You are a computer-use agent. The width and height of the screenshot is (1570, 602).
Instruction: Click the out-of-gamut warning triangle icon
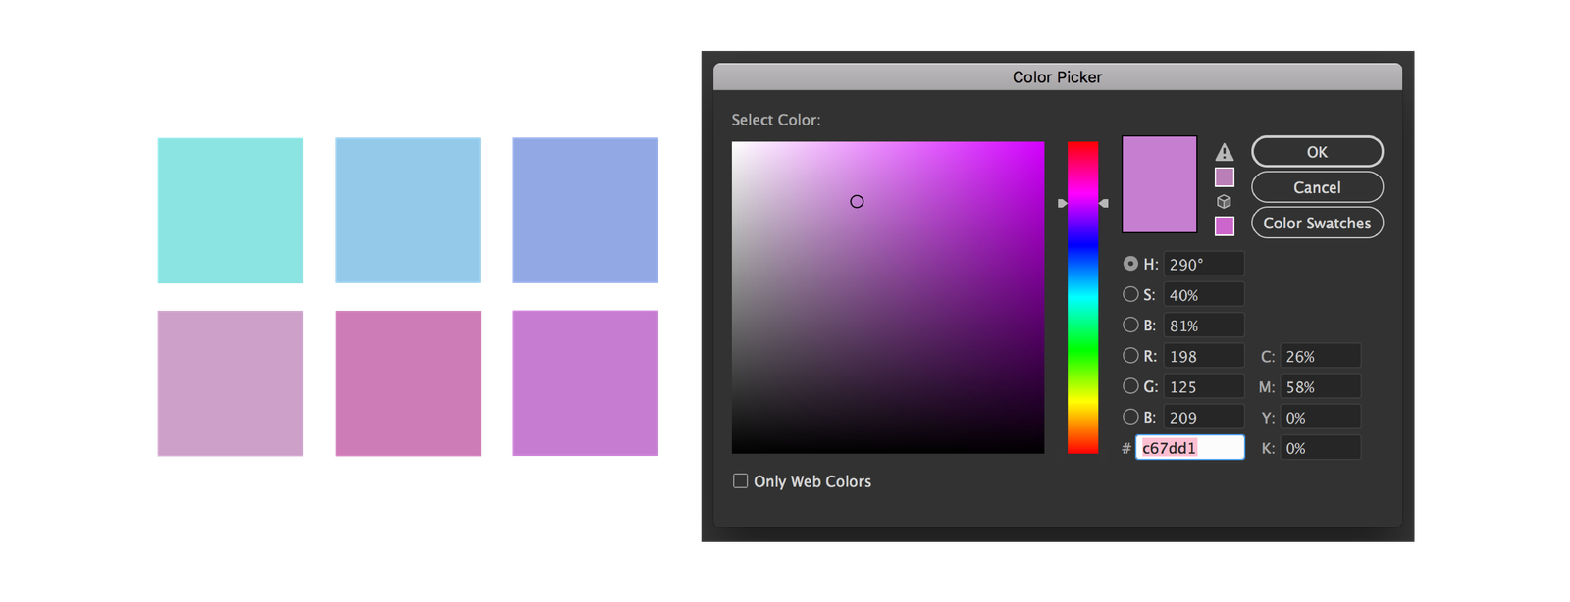tap(1224, 152)
